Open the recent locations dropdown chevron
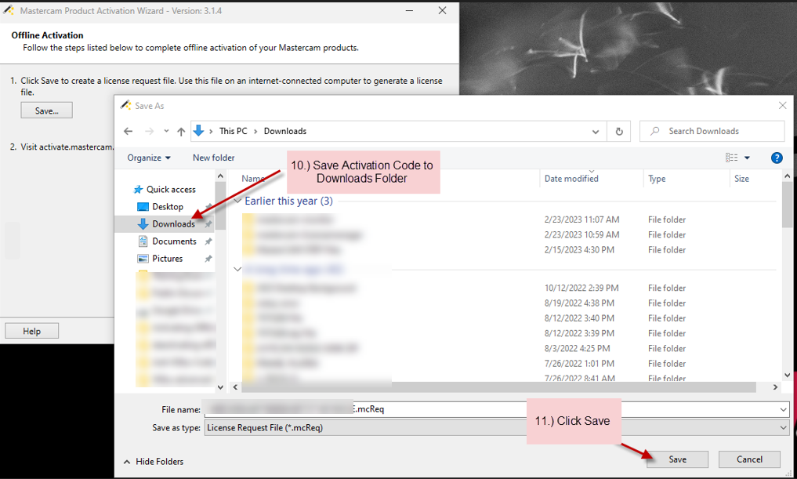This screenshot has height=479, width=797. click(x=166, y=131)
